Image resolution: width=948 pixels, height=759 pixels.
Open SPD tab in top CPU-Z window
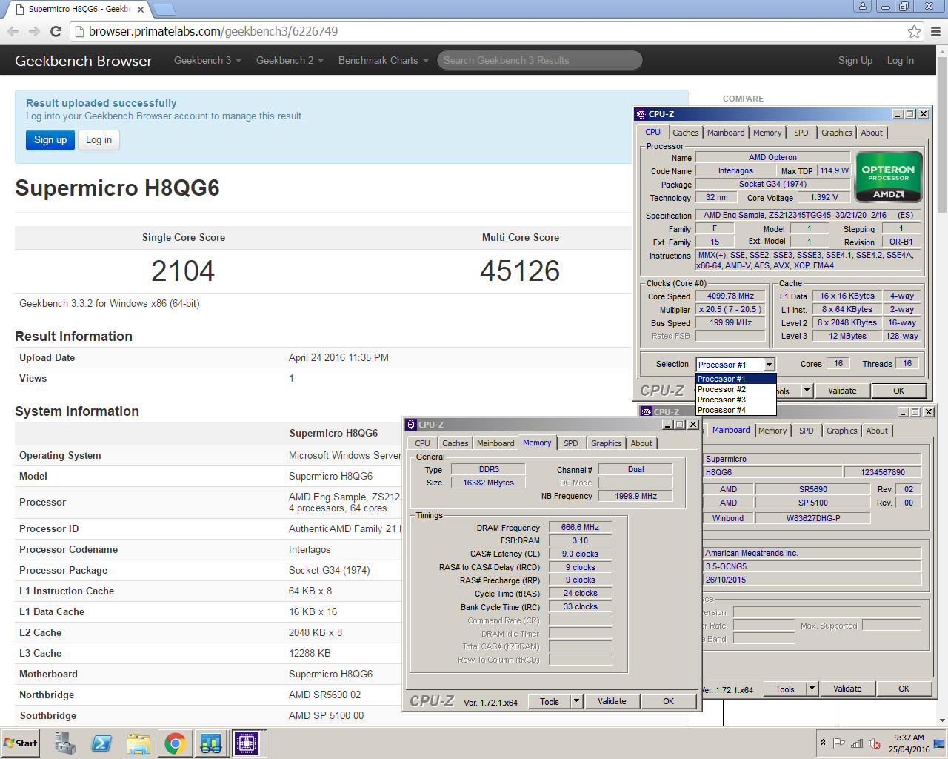[x=801, y=133]
